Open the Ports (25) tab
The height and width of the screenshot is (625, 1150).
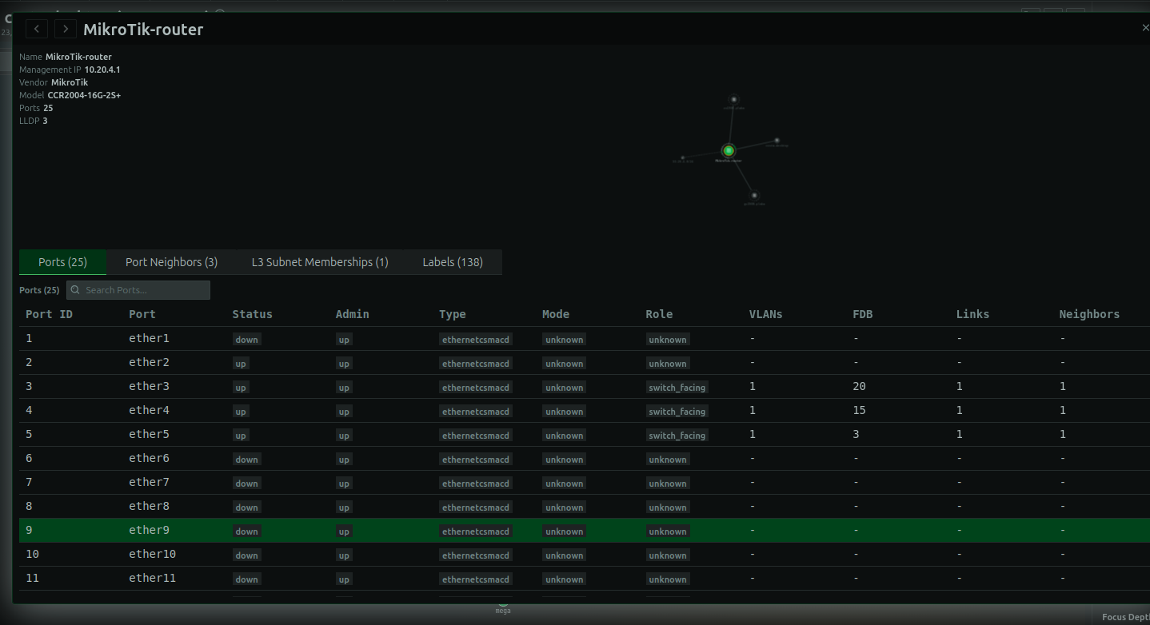click(62, 262)
